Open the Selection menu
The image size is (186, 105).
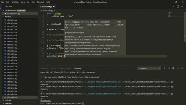click(15, 2)
